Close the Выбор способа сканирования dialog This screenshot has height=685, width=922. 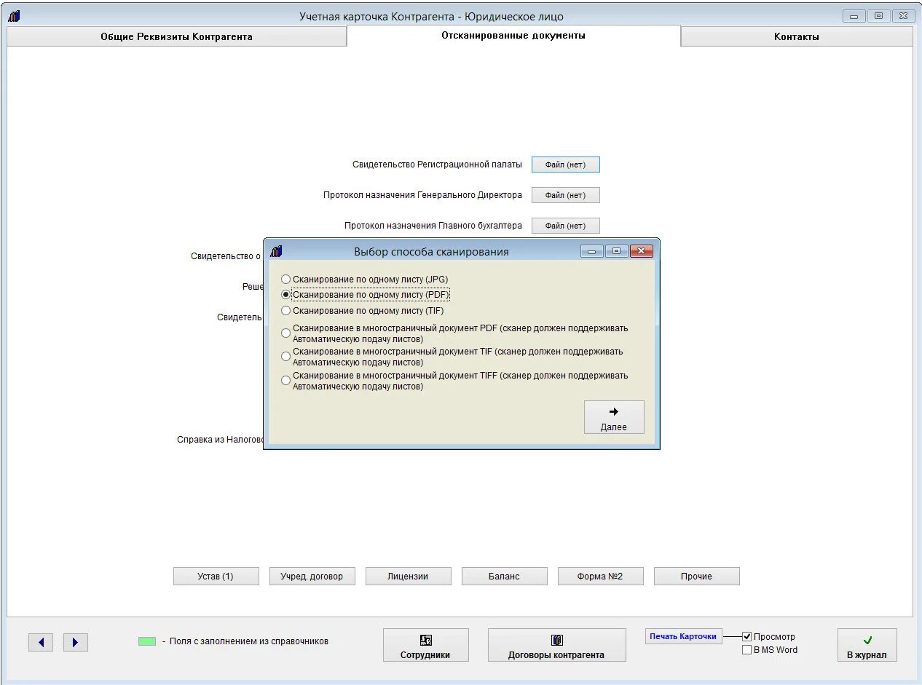[x=641, y=251]
